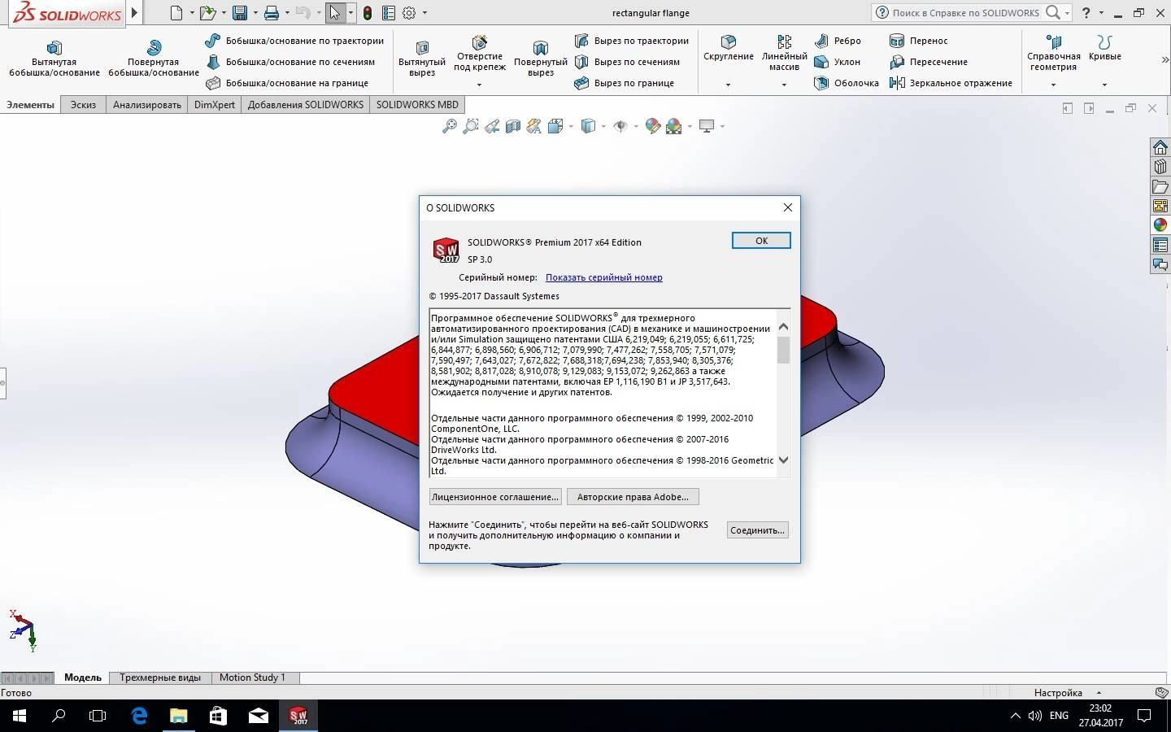Viewport: 1171px width, 732px height.
Task: Expand the Hole Wizard dropdown arrow
Action: (479, 85)
